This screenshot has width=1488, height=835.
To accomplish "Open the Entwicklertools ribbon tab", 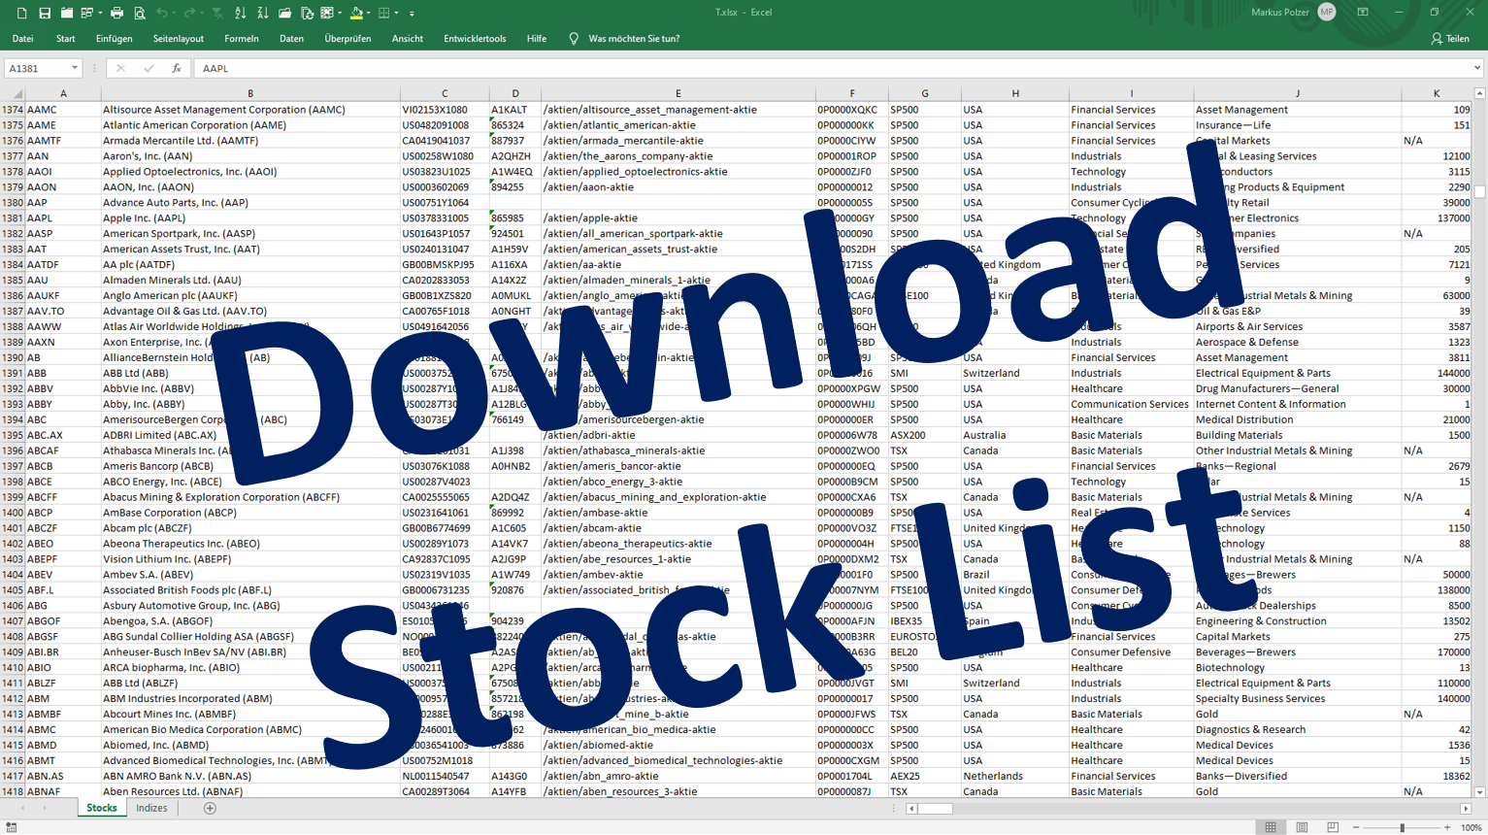I will (475, 39).
